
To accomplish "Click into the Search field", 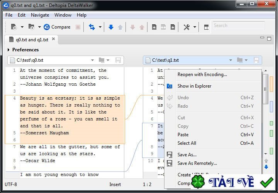I will click(x=239, y=25).
